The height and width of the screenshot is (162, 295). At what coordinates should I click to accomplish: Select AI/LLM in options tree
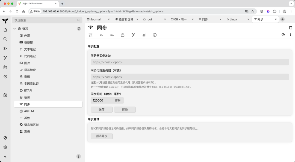pyautogui.click(x=48, y=111)
